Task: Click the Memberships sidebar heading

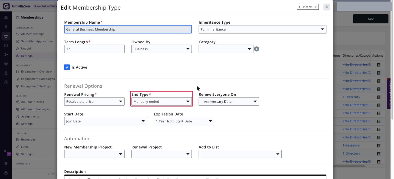Action: coord(32,17)
